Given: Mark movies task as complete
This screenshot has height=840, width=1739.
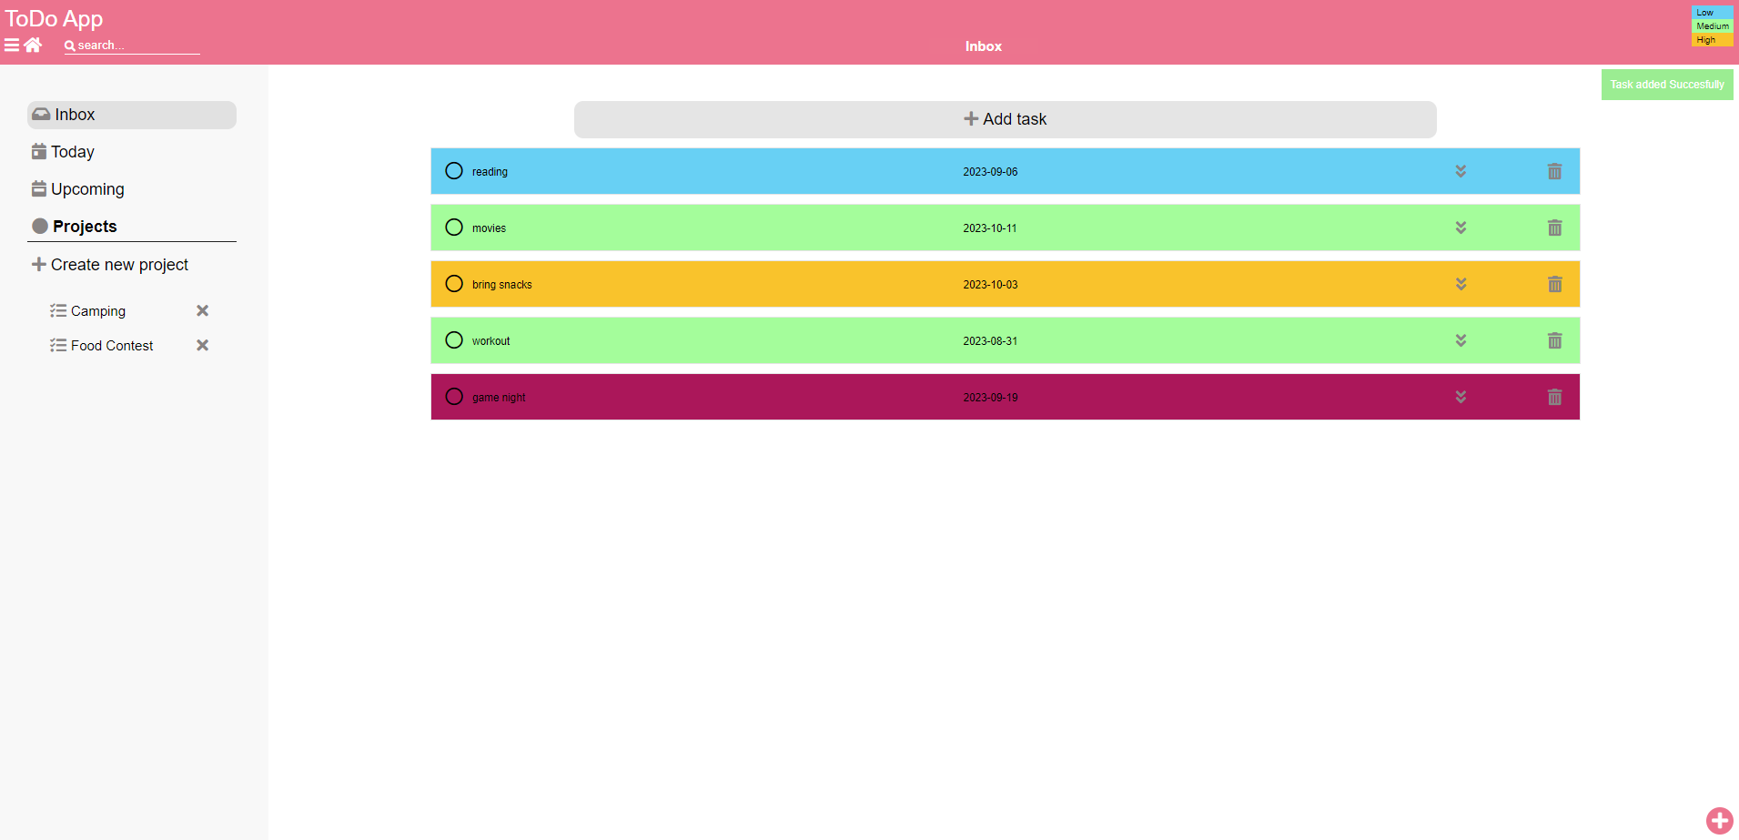Looking at the screenshot, I should 454,228.
